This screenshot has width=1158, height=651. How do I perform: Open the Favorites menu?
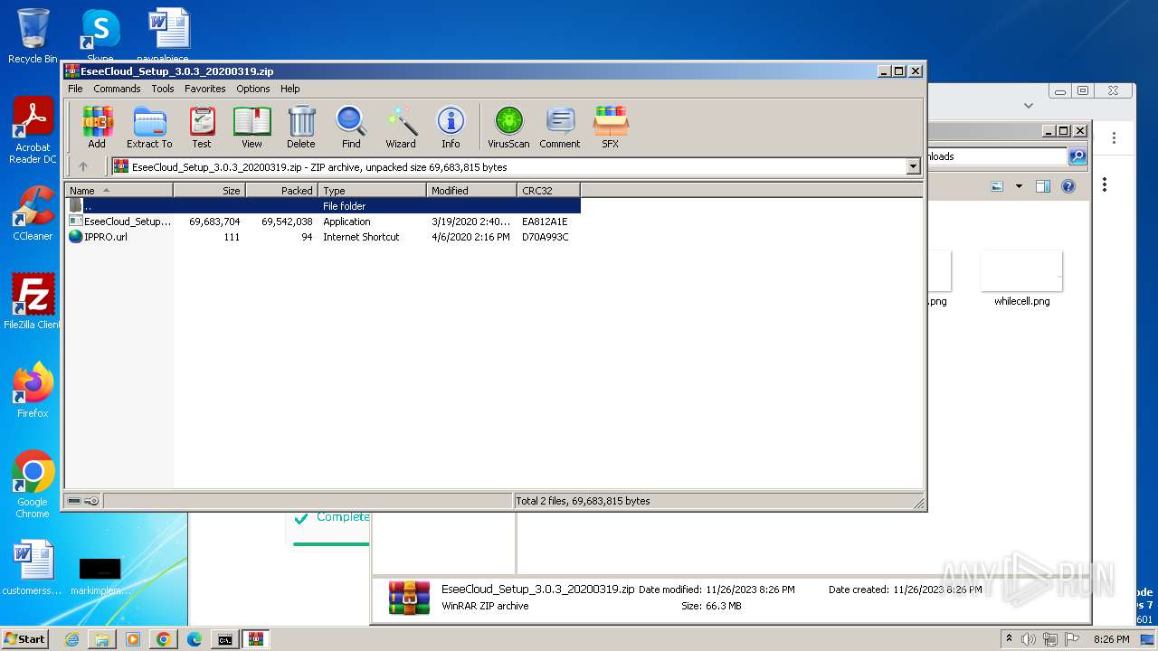coord(205,89)
